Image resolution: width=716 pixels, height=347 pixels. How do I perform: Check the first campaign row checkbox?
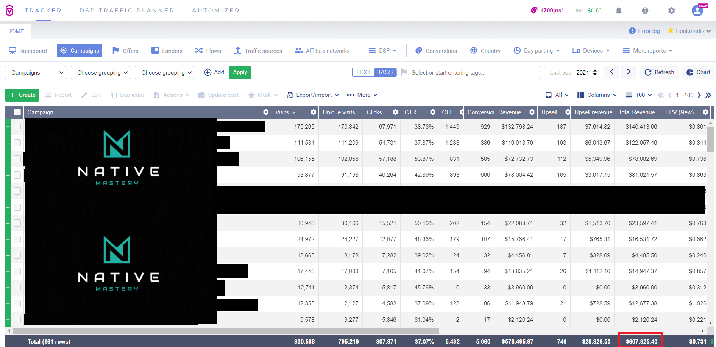(x=17, y=127)
